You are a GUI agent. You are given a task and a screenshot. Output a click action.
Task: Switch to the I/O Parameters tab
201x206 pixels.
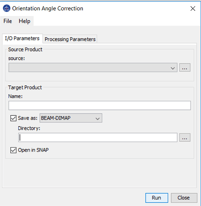pyautogui.click(x=22, y=38)
